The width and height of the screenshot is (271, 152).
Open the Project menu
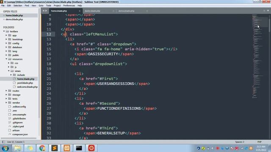pyautogui.click(x=57, y=5)
